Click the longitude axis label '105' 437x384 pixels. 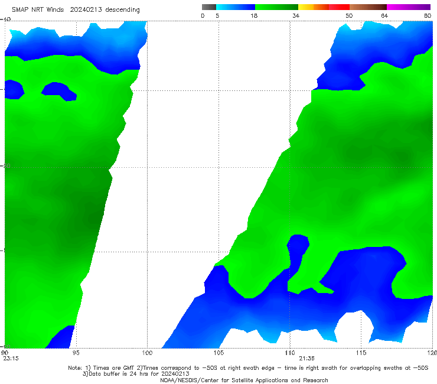[x=218, y=353]
